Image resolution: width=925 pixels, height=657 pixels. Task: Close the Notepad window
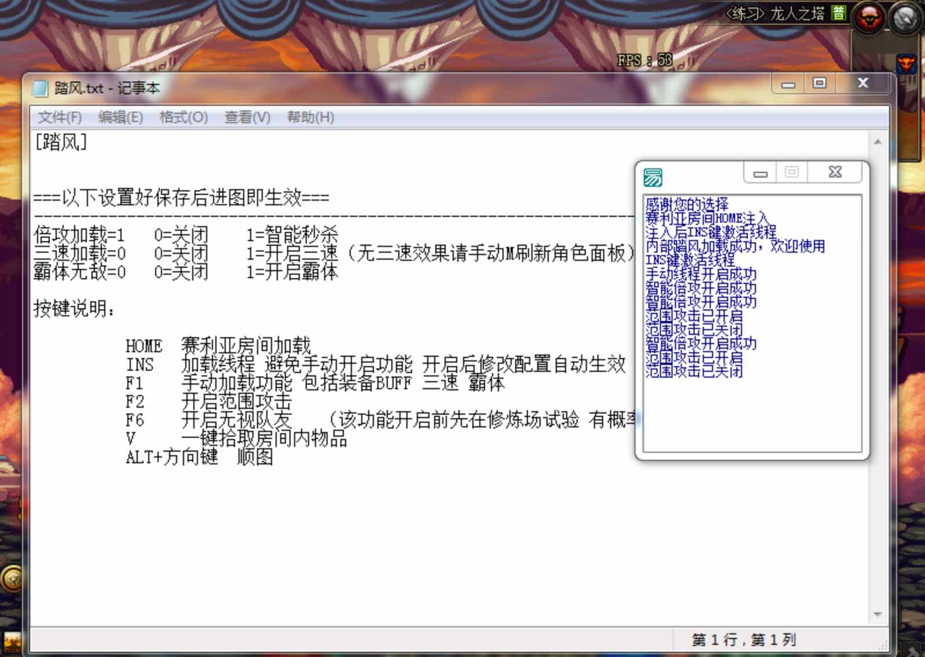point(862,84)
